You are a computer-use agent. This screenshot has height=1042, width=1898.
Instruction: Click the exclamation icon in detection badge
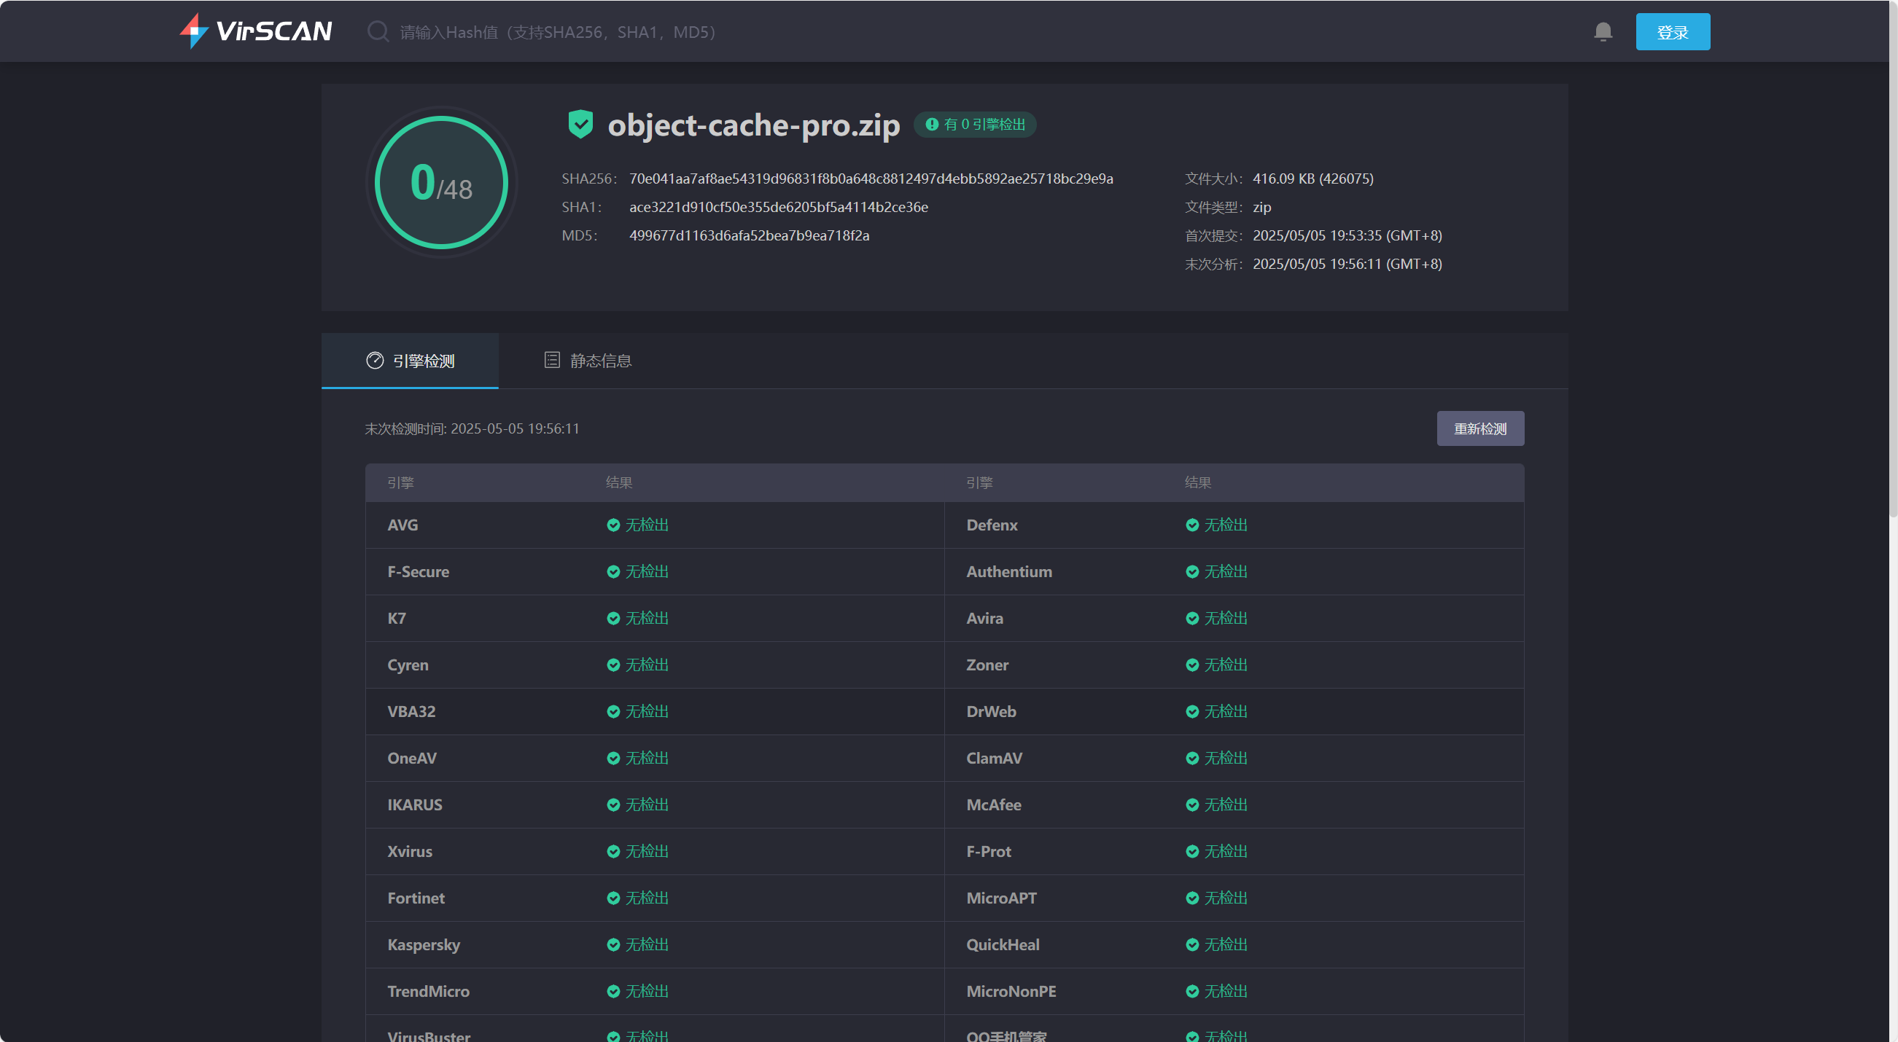pyautogui.click(x=931, y=125)
